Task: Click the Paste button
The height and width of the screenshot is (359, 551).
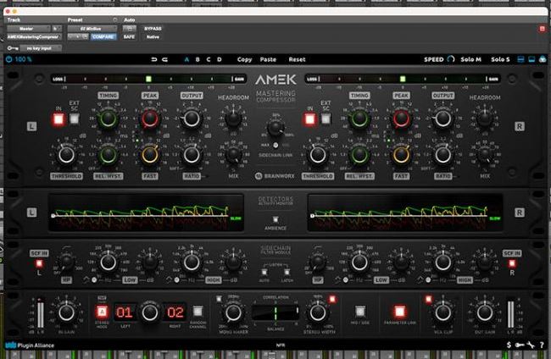Action: [269, 59]
